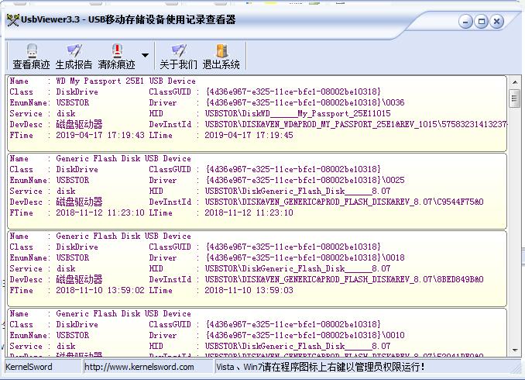Select the WD My Passport 25E1 USB Device name
525x380 pixels.
125,81
